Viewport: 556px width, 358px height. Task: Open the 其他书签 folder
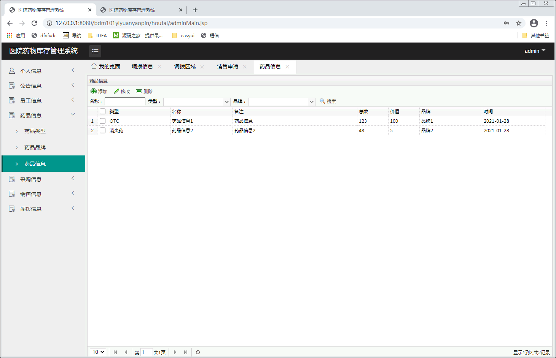[x=536, y=35]
